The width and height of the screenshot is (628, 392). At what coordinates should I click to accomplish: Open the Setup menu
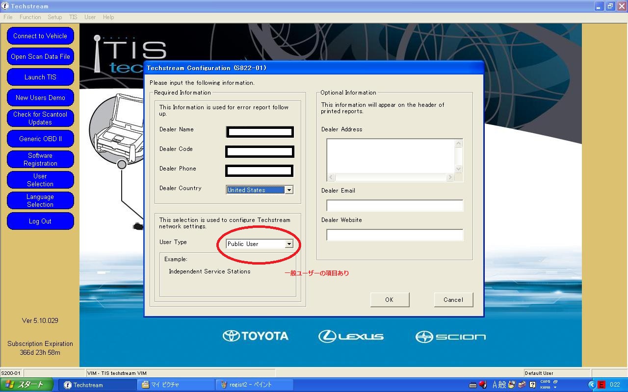[55, 17]
